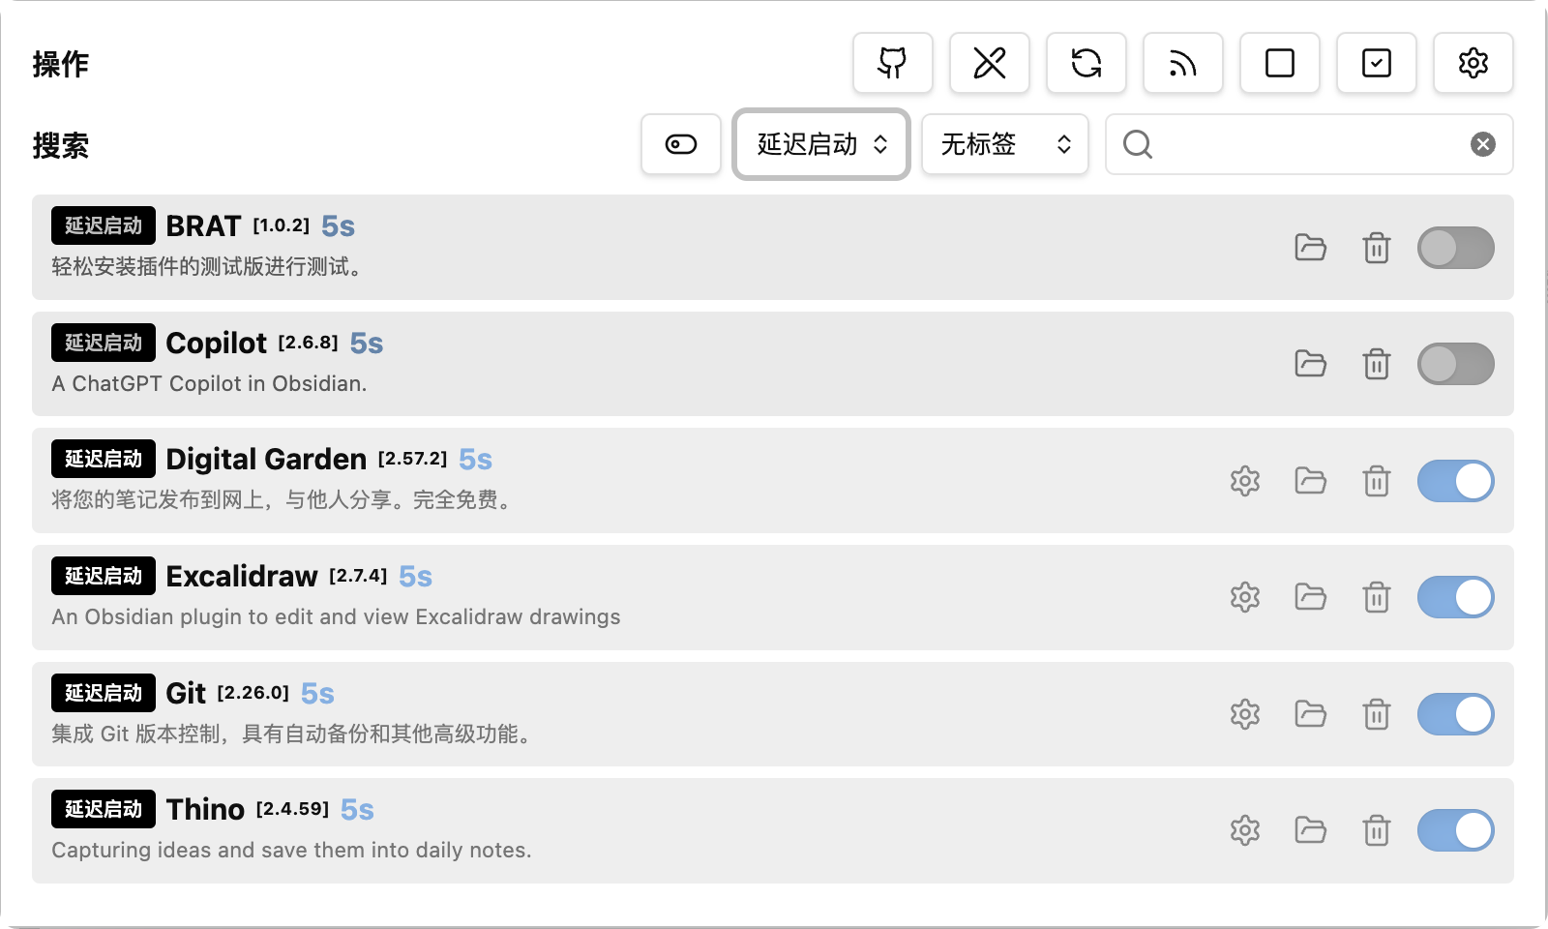Click the 5s delay on Excalidraw
1548x929 pixels.
tap(415, 577)
